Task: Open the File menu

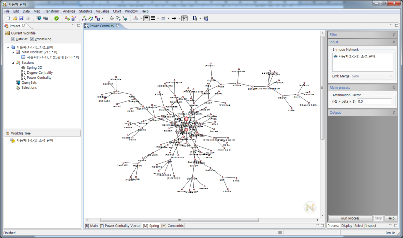Action: 7,11
